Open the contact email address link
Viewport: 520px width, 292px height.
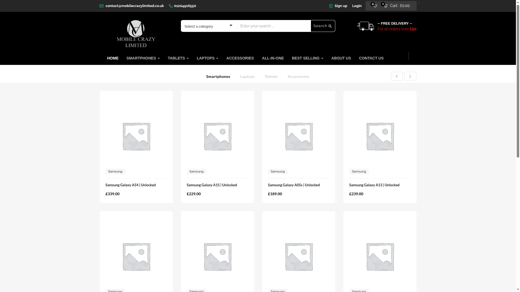coord(135,6)
